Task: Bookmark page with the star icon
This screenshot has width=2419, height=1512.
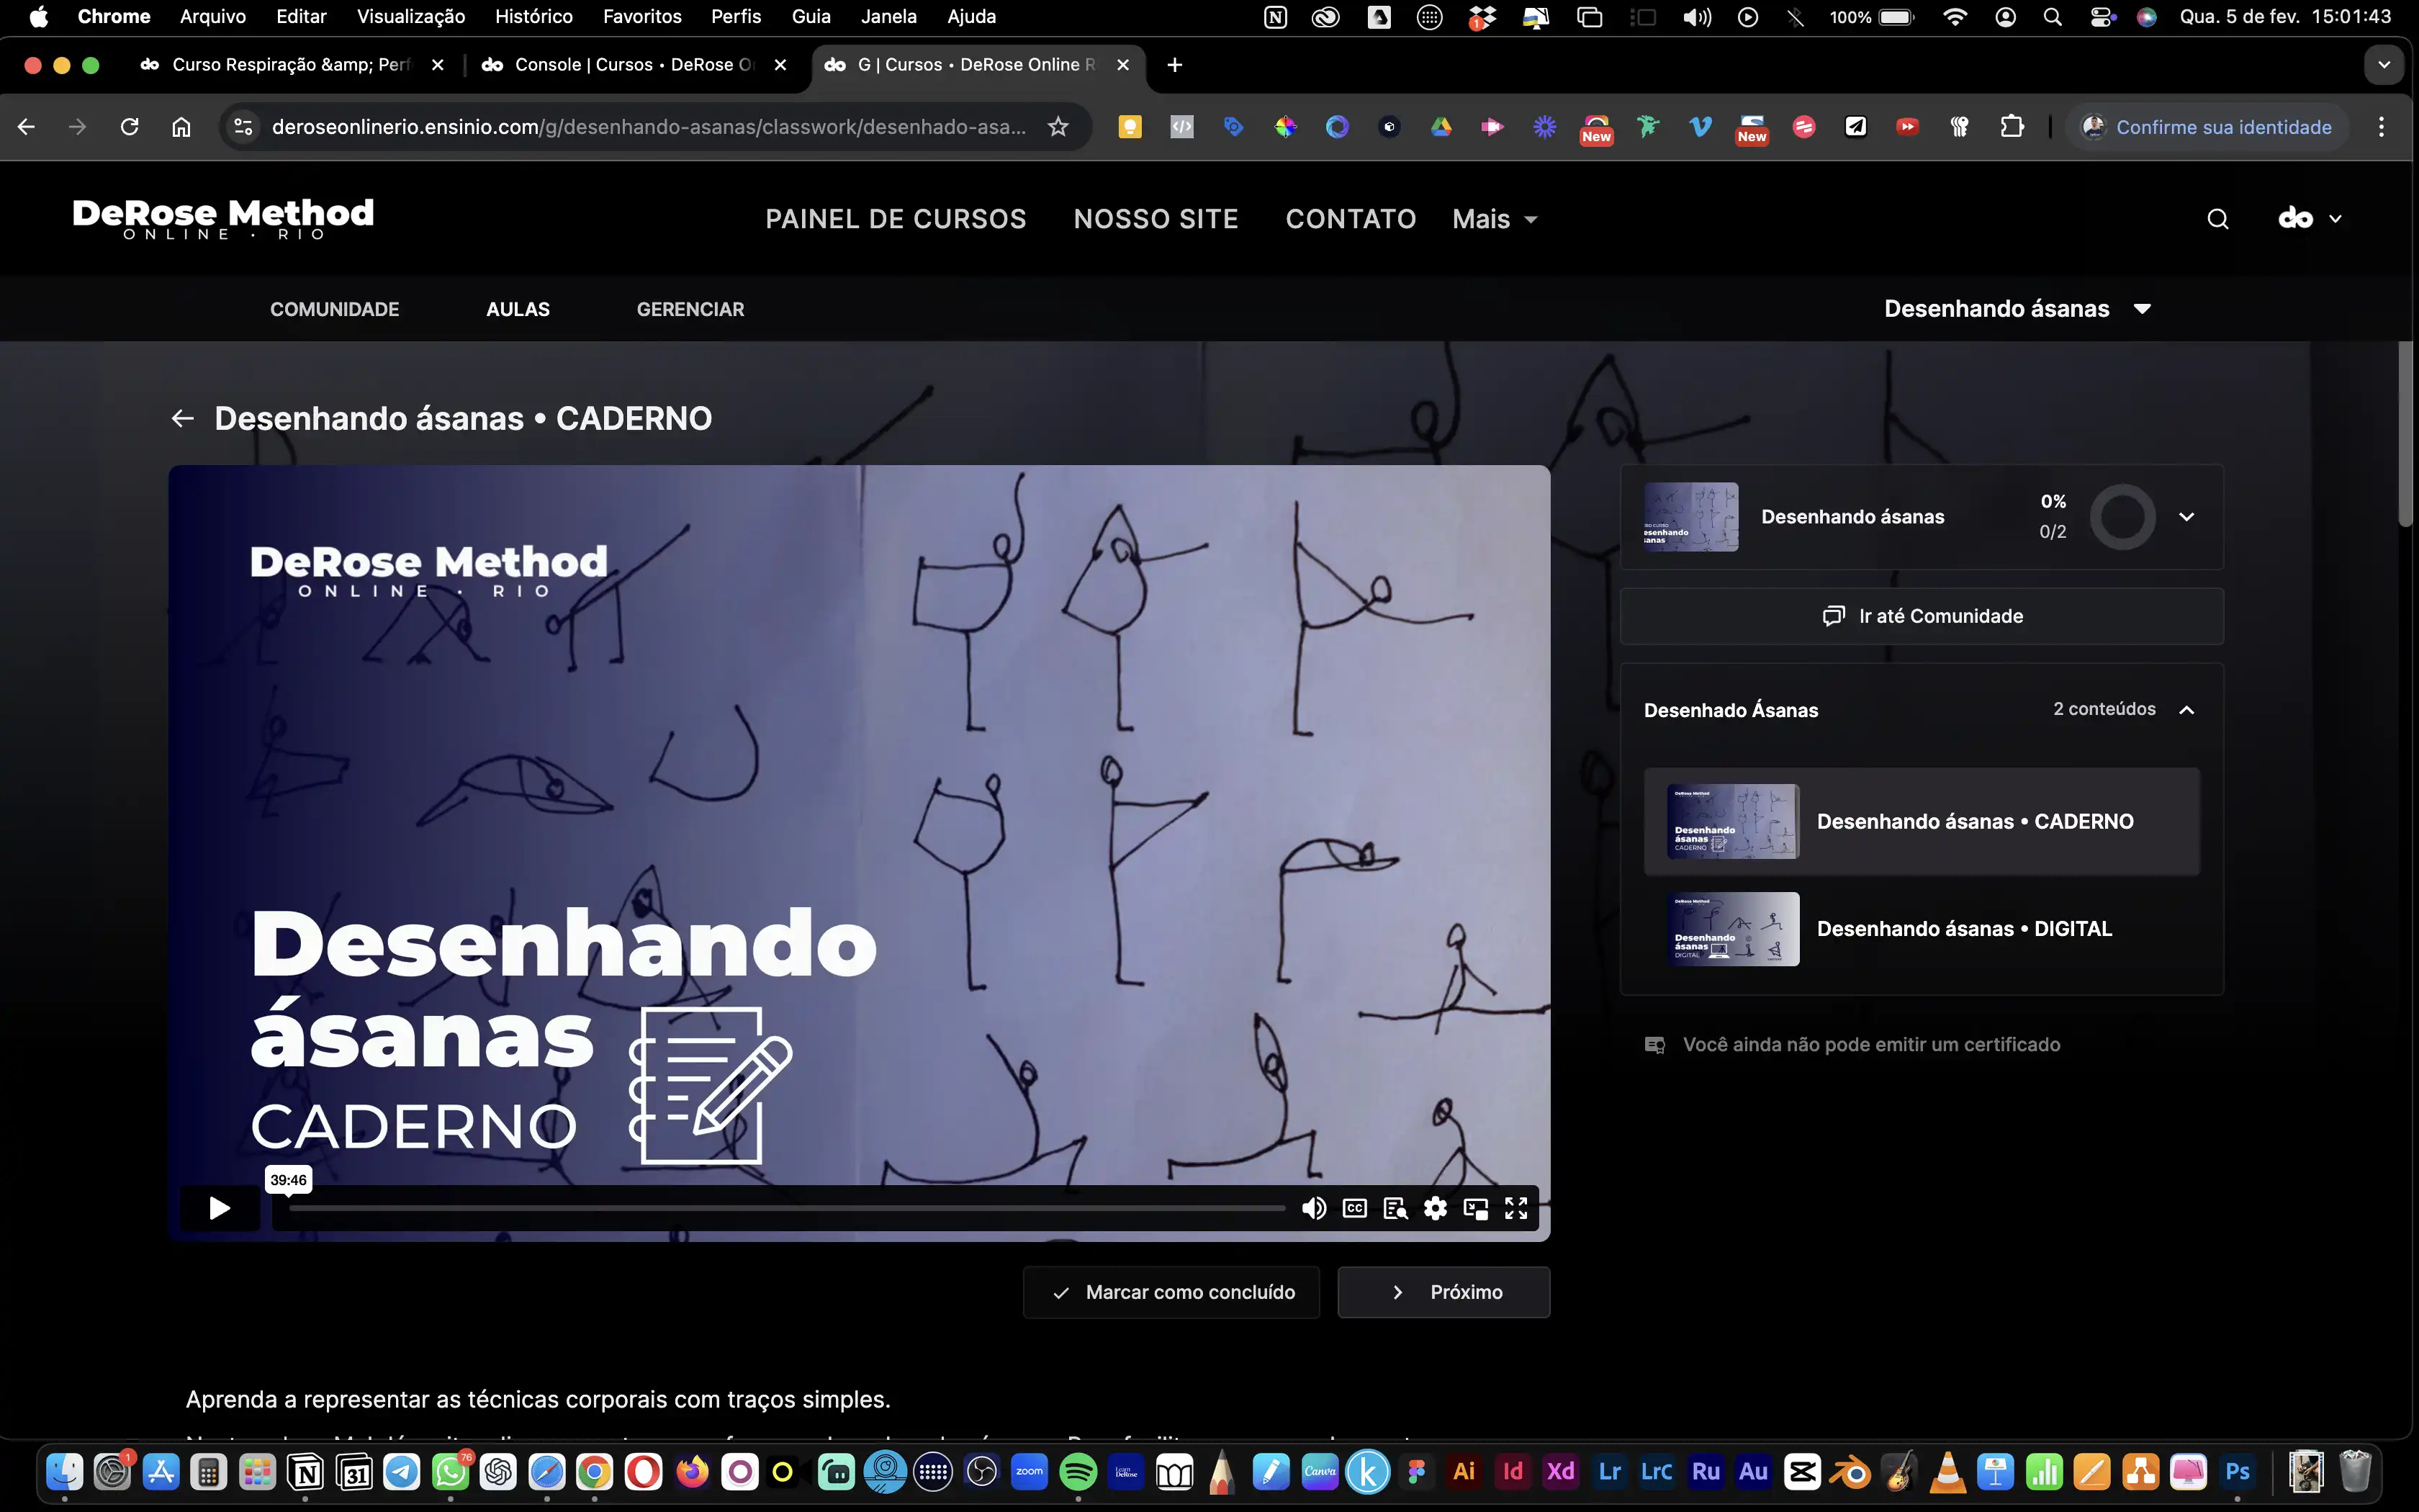Action: point(1058,127)
